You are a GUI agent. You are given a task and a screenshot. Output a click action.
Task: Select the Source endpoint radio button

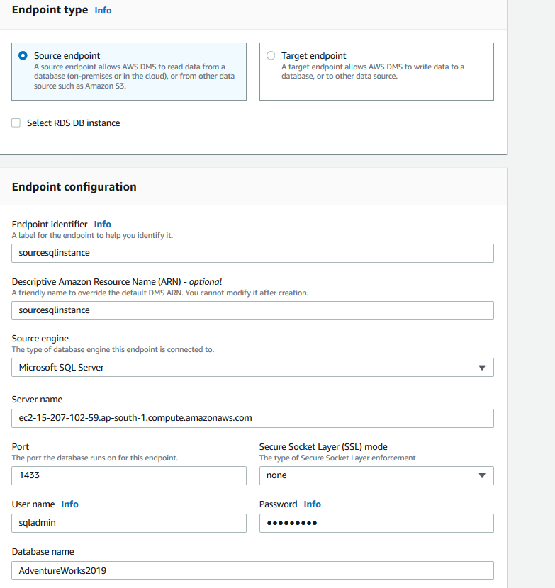coord(23,55)
